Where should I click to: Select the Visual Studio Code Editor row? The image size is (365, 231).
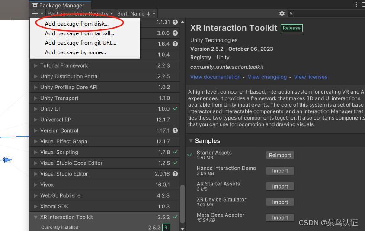coord(105,163)
